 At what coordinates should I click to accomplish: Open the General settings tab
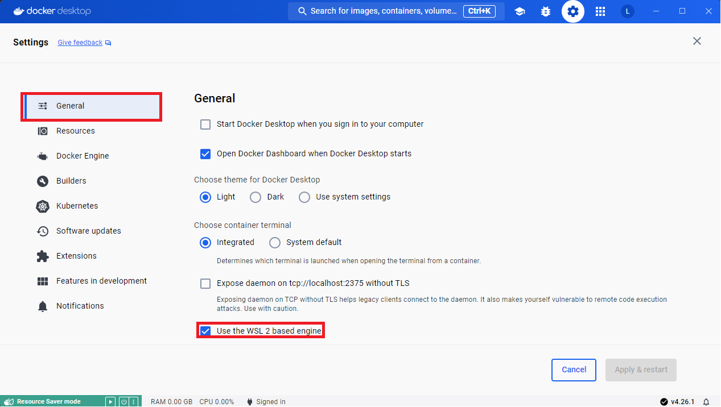pyautogui.click(x=92, y=106)
